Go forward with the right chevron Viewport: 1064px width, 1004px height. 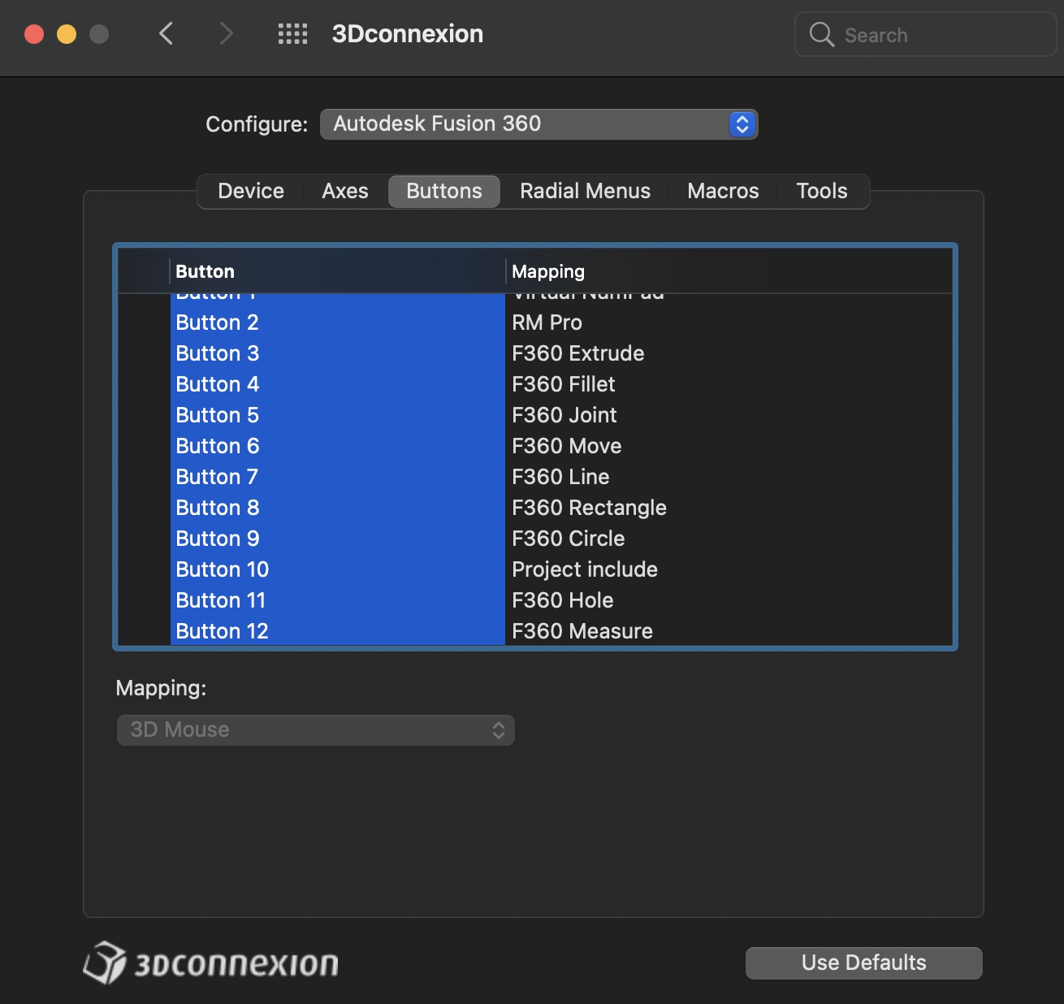coord(226,33)
